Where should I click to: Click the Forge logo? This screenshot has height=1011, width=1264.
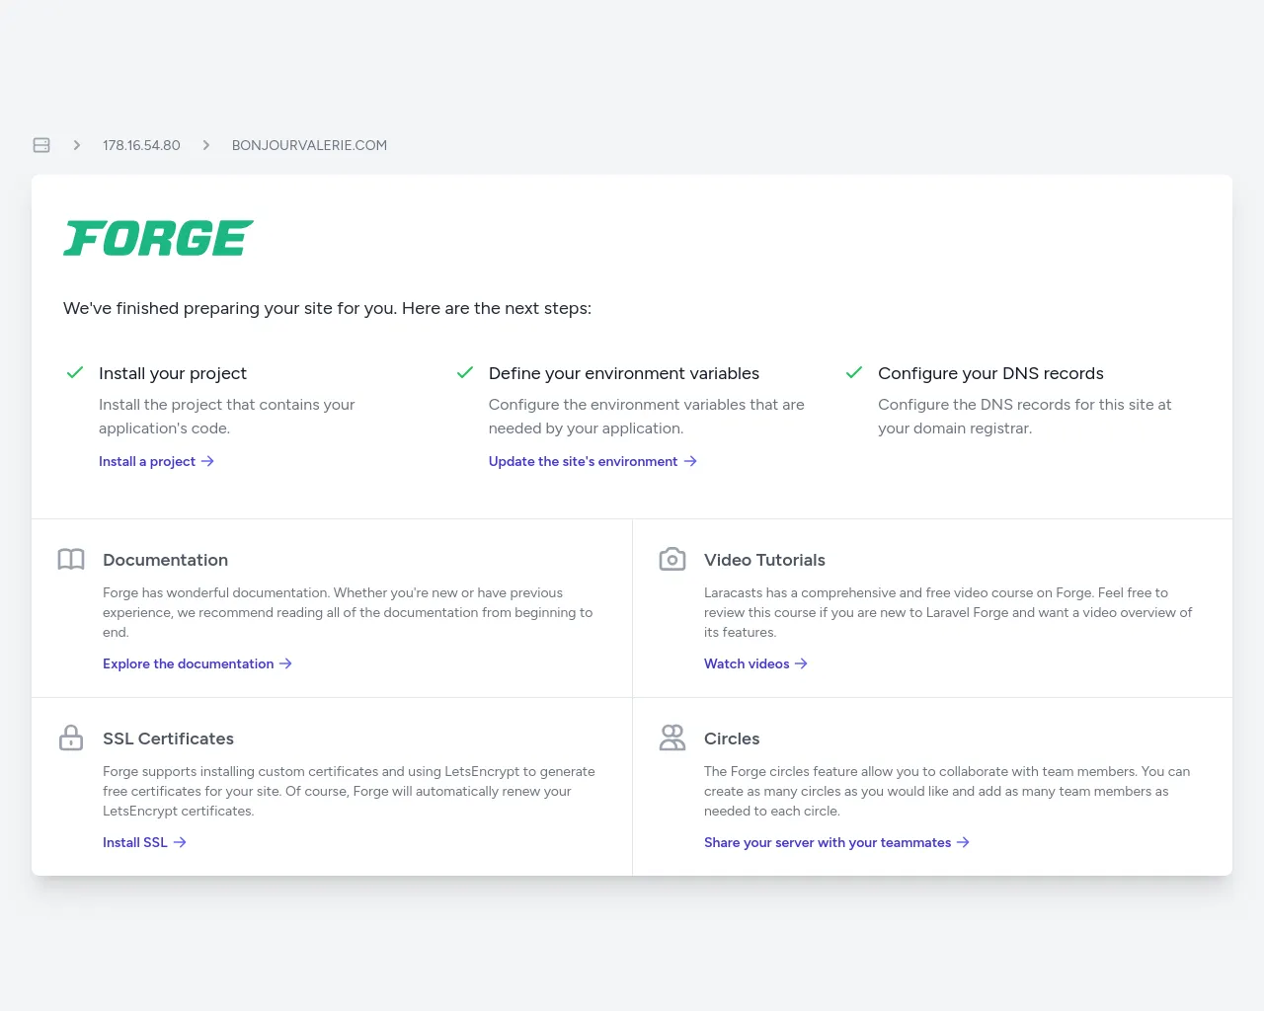(x=158, y=238)
